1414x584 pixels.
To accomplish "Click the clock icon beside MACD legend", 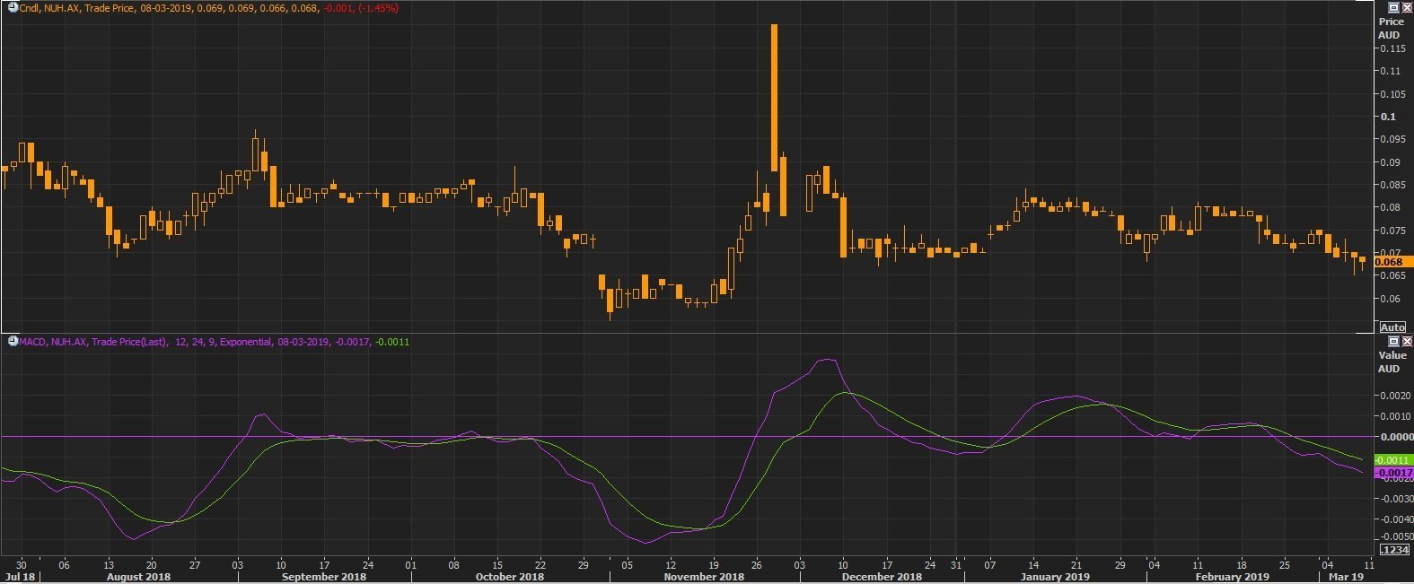I will pyautogui.click(x=13, y=341).
